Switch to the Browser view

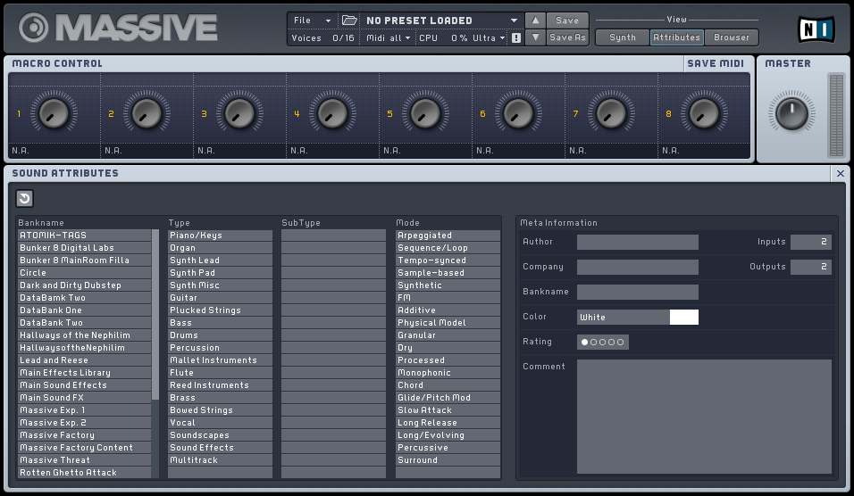click(732, 37)
